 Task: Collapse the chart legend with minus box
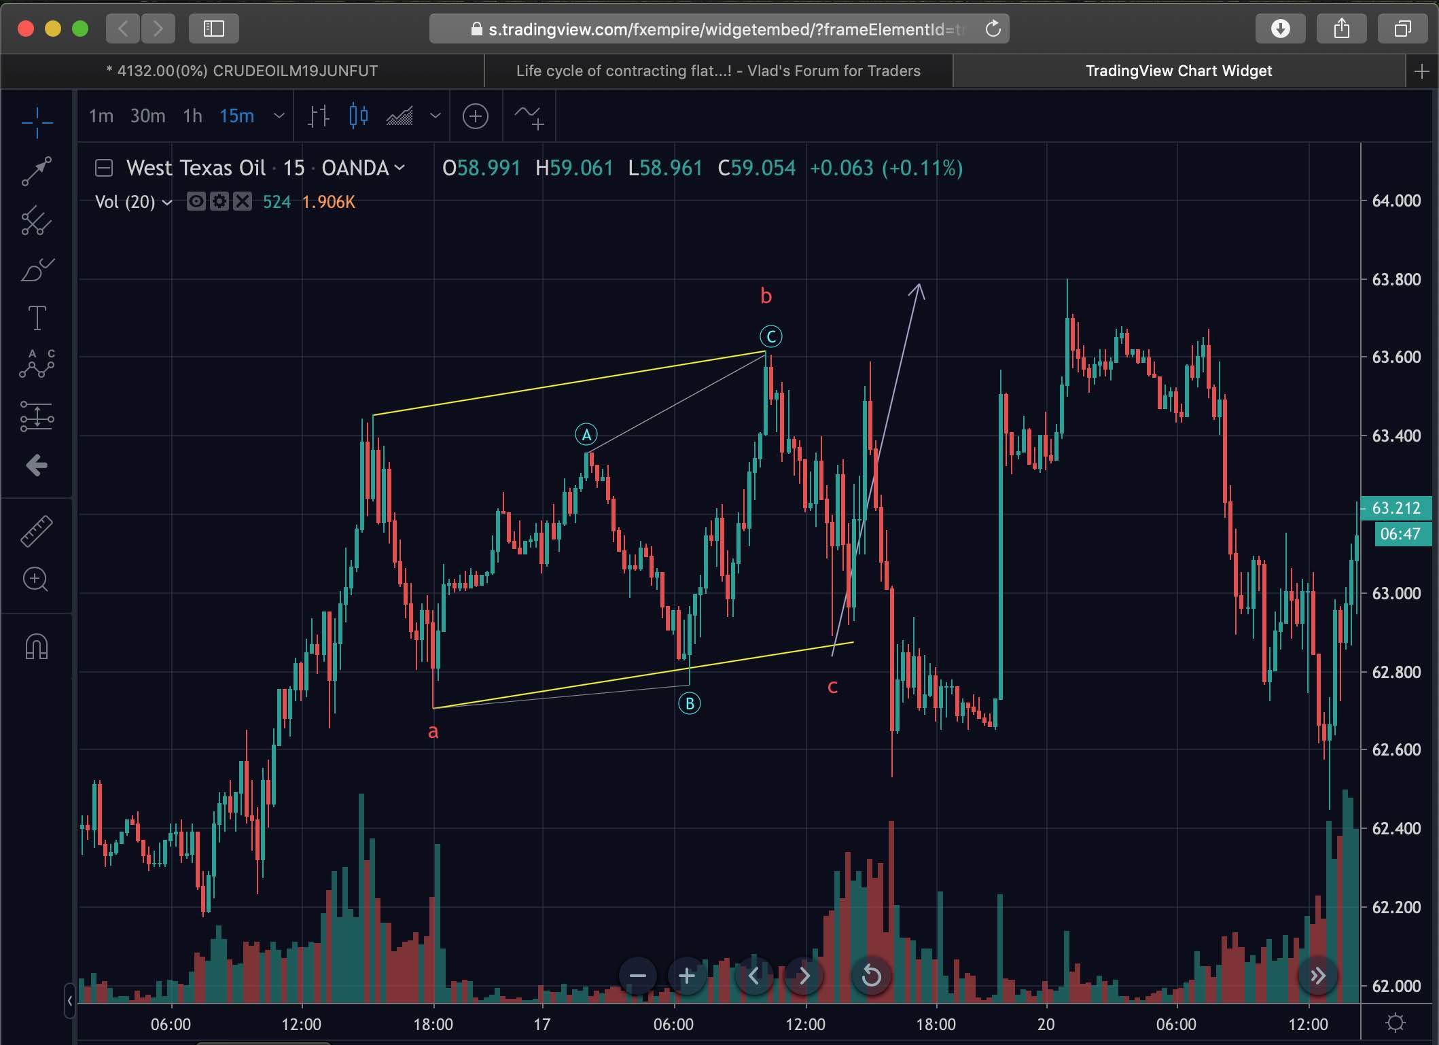pos(104,168)
